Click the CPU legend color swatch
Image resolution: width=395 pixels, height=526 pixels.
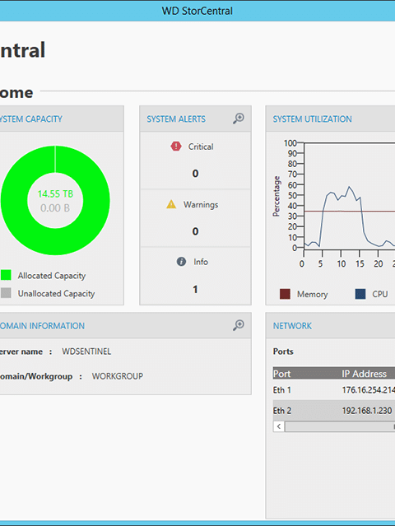[360, 294]
